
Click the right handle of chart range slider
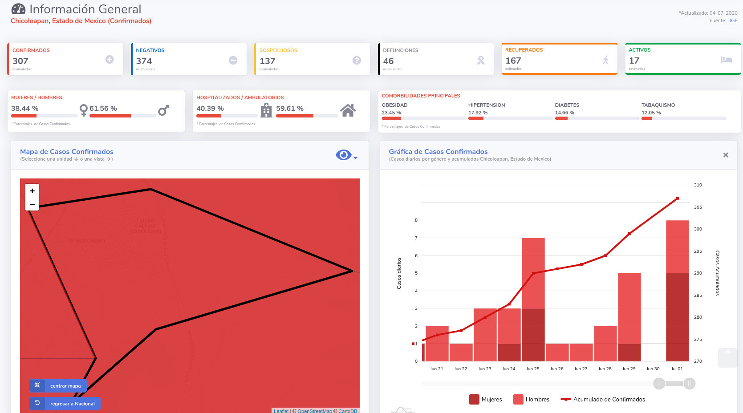click(x=689, y=383)
